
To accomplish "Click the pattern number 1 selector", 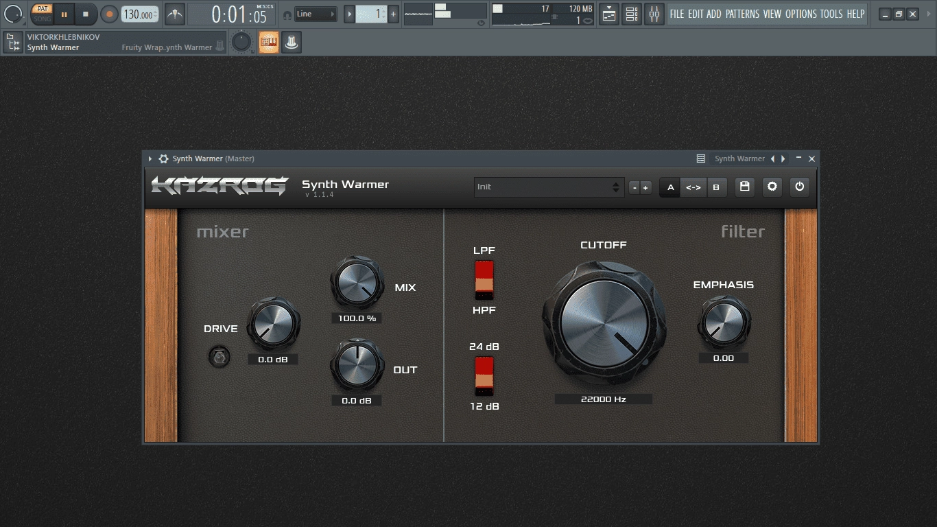I will (x=371, y=14).
